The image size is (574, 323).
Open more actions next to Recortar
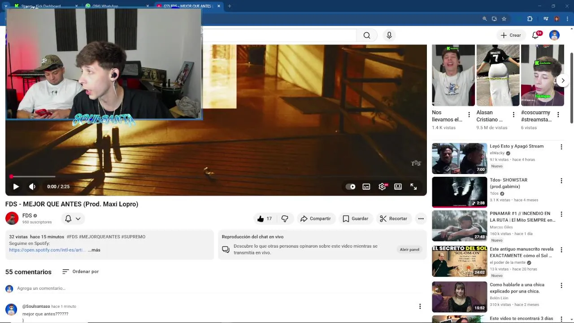pyautogui.click(x=421, y=218)
